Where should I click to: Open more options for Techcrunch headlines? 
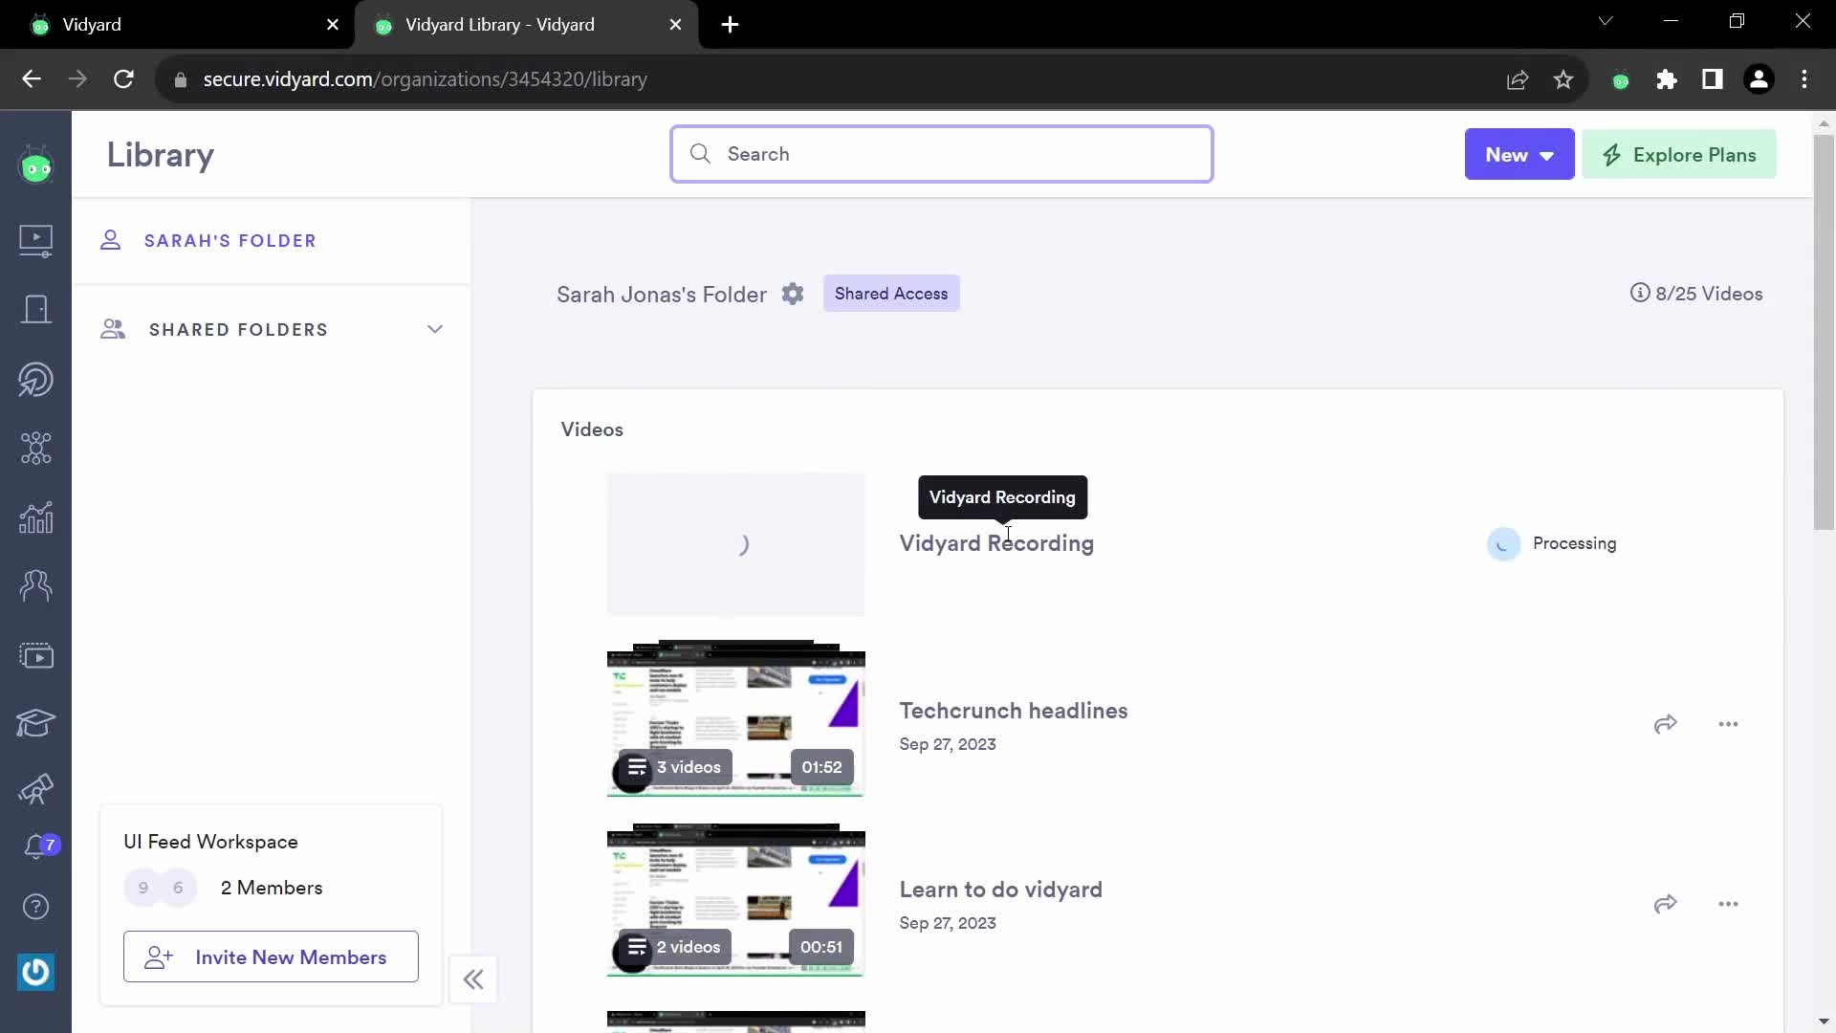coord(1728,724)
